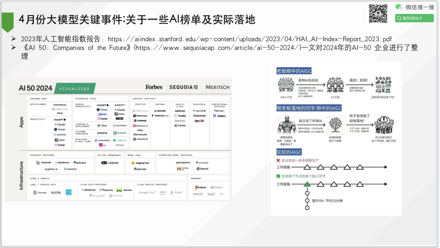This screenshot has width=440, height=248.
Task: Click the MERITECH logo
Action: coord(218,87)
